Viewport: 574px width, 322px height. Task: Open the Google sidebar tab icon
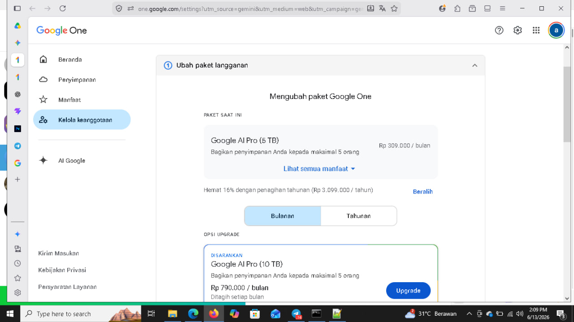tap(17, 163)
